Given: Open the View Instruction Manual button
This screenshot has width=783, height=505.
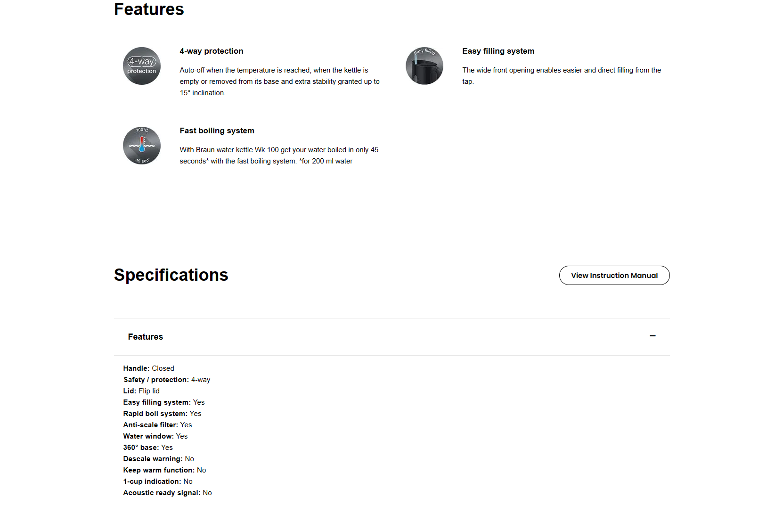Looking at the screenshot, I should [614, 276].
